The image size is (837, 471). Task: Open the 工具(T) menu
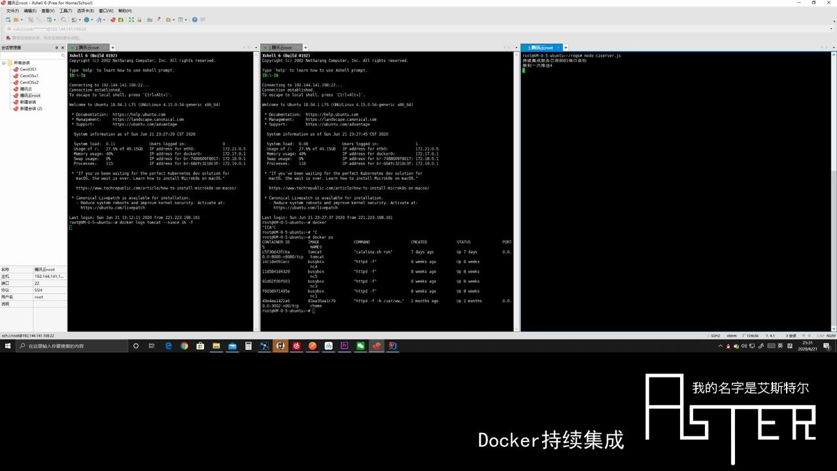click(x=65, y=11)
